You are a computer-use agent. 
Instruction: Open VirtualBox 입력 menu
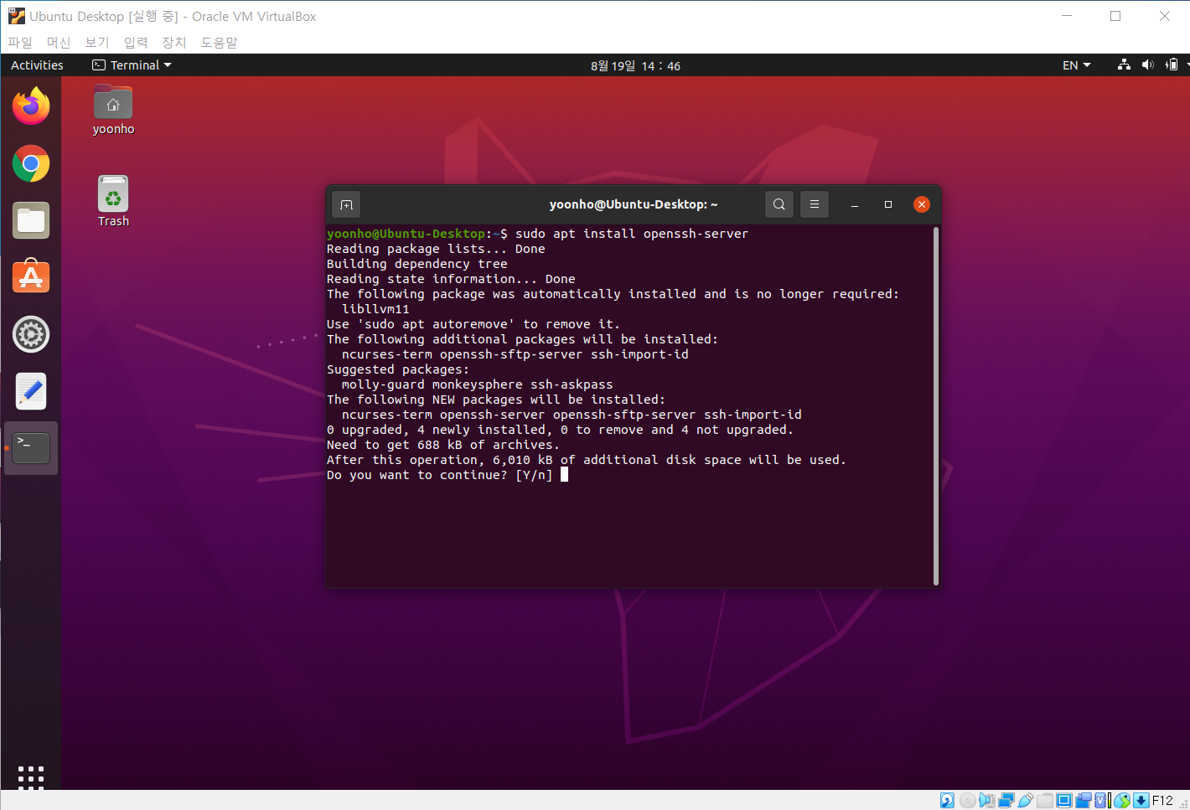(136, 42)
